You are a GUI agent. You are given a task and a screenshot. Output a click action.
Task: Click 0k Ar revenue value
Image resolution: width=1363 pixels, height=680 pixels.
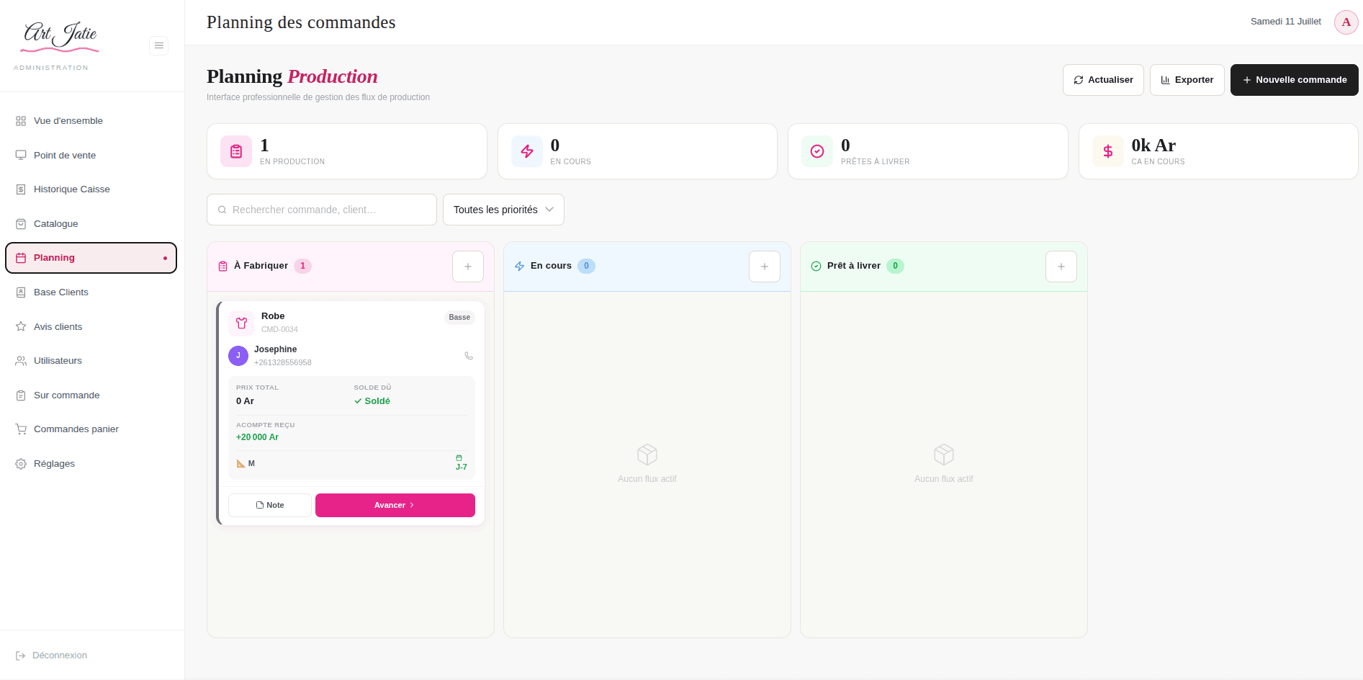click(x=1153, y=146)
